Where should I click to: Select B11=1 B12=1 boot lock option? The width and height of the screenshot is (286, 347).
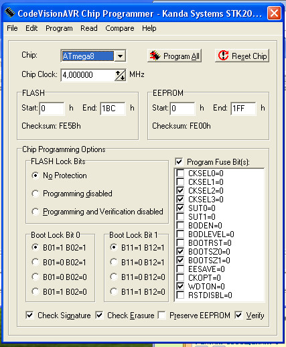(114, 247)
